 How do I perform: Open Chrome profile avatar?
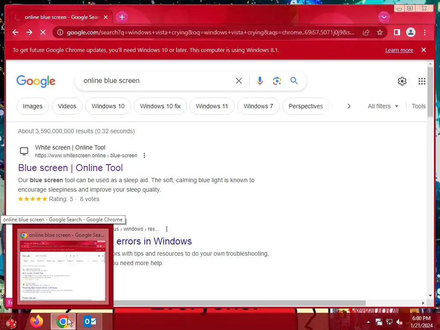tap(410, 32)
